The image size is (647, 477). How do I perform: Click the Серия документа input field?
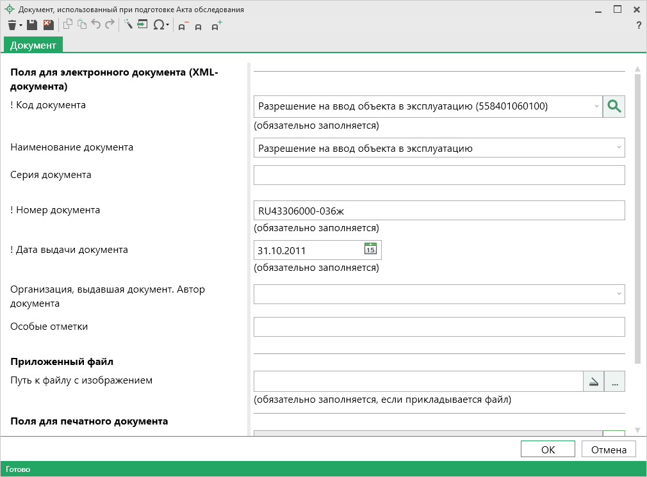(439, 175)
